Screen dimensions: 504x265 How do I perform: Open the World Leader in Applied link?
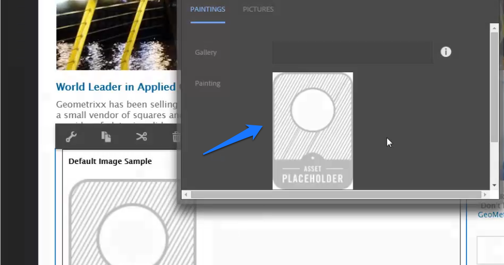(x=116, y=87)
